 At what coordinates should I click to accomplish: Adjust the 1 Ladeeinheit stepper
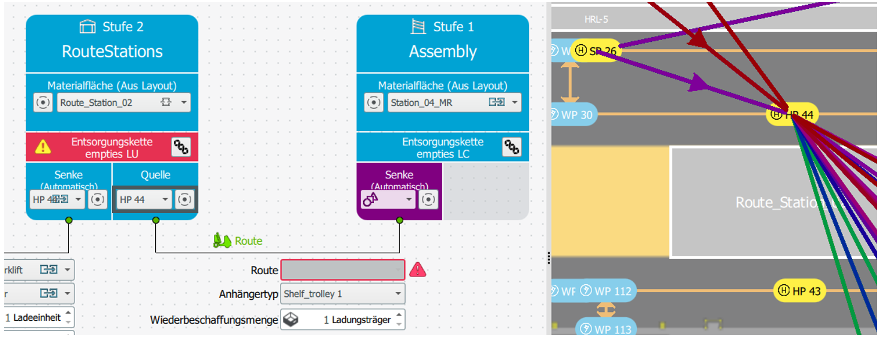coord(68,317)
